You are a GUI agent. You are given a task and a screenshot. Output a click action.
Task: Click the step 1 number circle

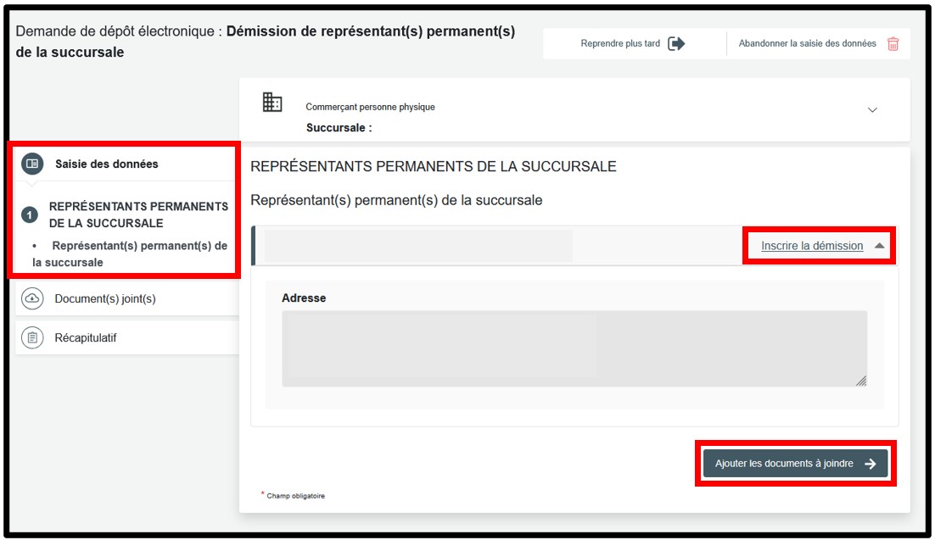[x=29, y=215]
